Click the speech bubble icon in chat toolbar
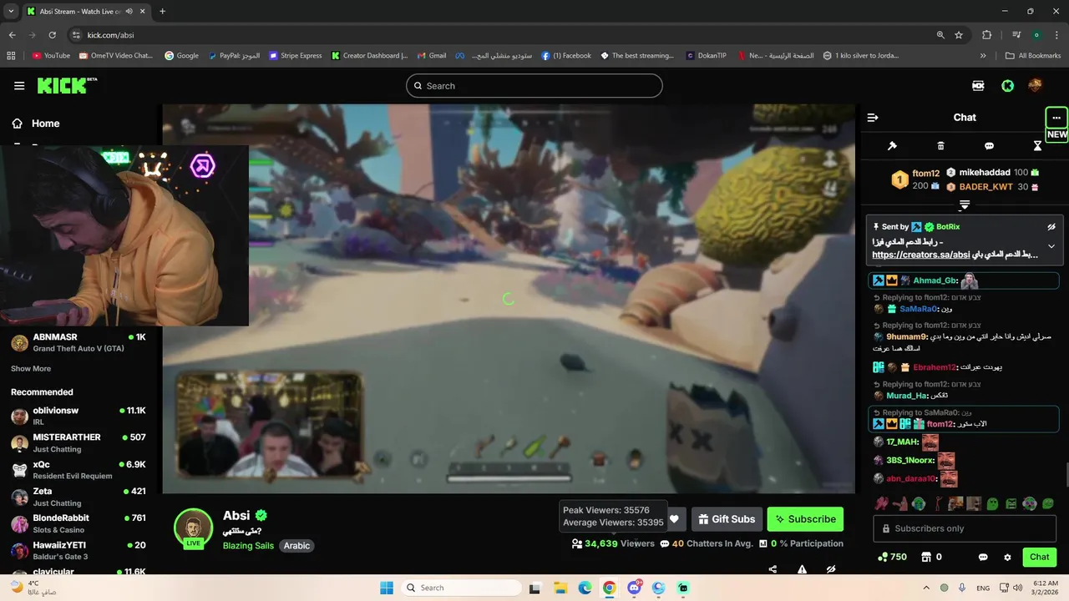This screenshot has height=601, width=1069. tap(989, 146)
